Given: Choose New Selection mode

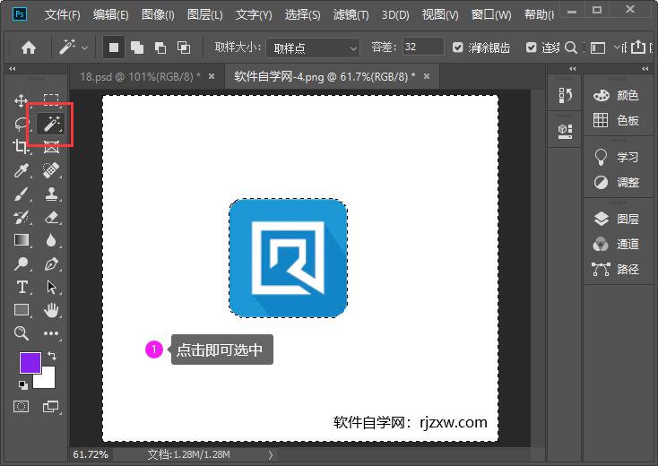Looking at the screenshot, I should (114, 47).
